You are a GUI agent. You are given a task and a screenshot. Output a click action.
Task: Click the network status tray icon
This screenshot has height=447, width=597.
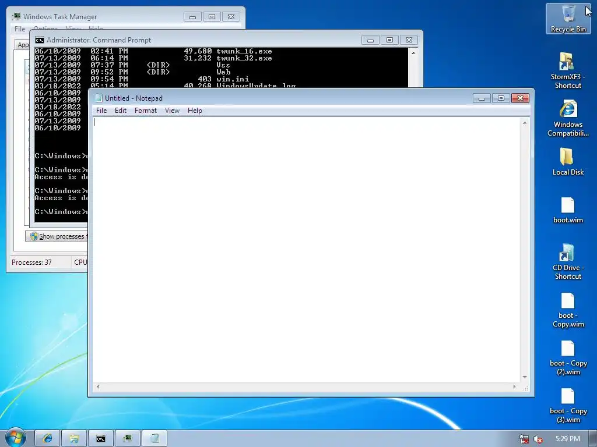tap(524, 439)
